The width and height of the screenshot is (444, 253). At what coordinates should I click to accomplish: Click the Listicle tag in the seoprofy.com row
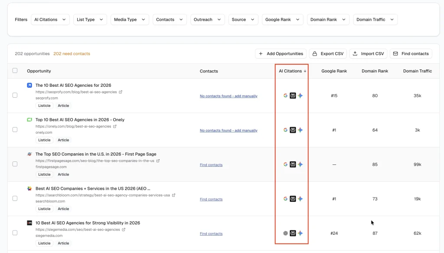pos(45,106)
